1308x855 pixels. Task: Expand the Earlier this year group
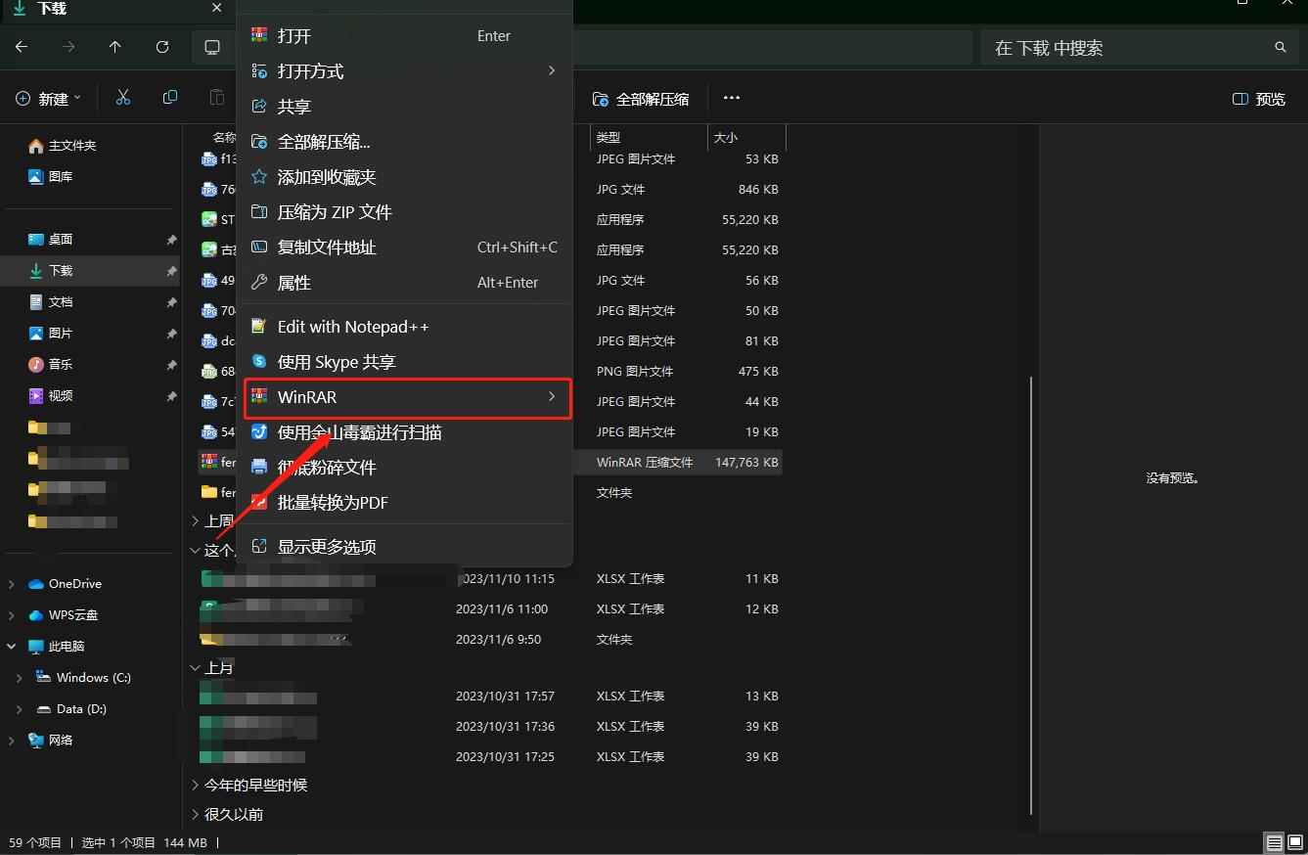(x=194, y=786)
